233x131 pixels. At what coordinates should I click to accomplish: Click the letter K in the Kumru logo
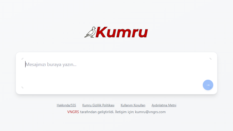tap(101, 32)
